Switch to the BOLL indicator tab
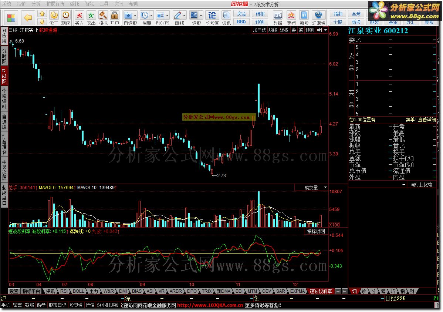 click(78, 291)
